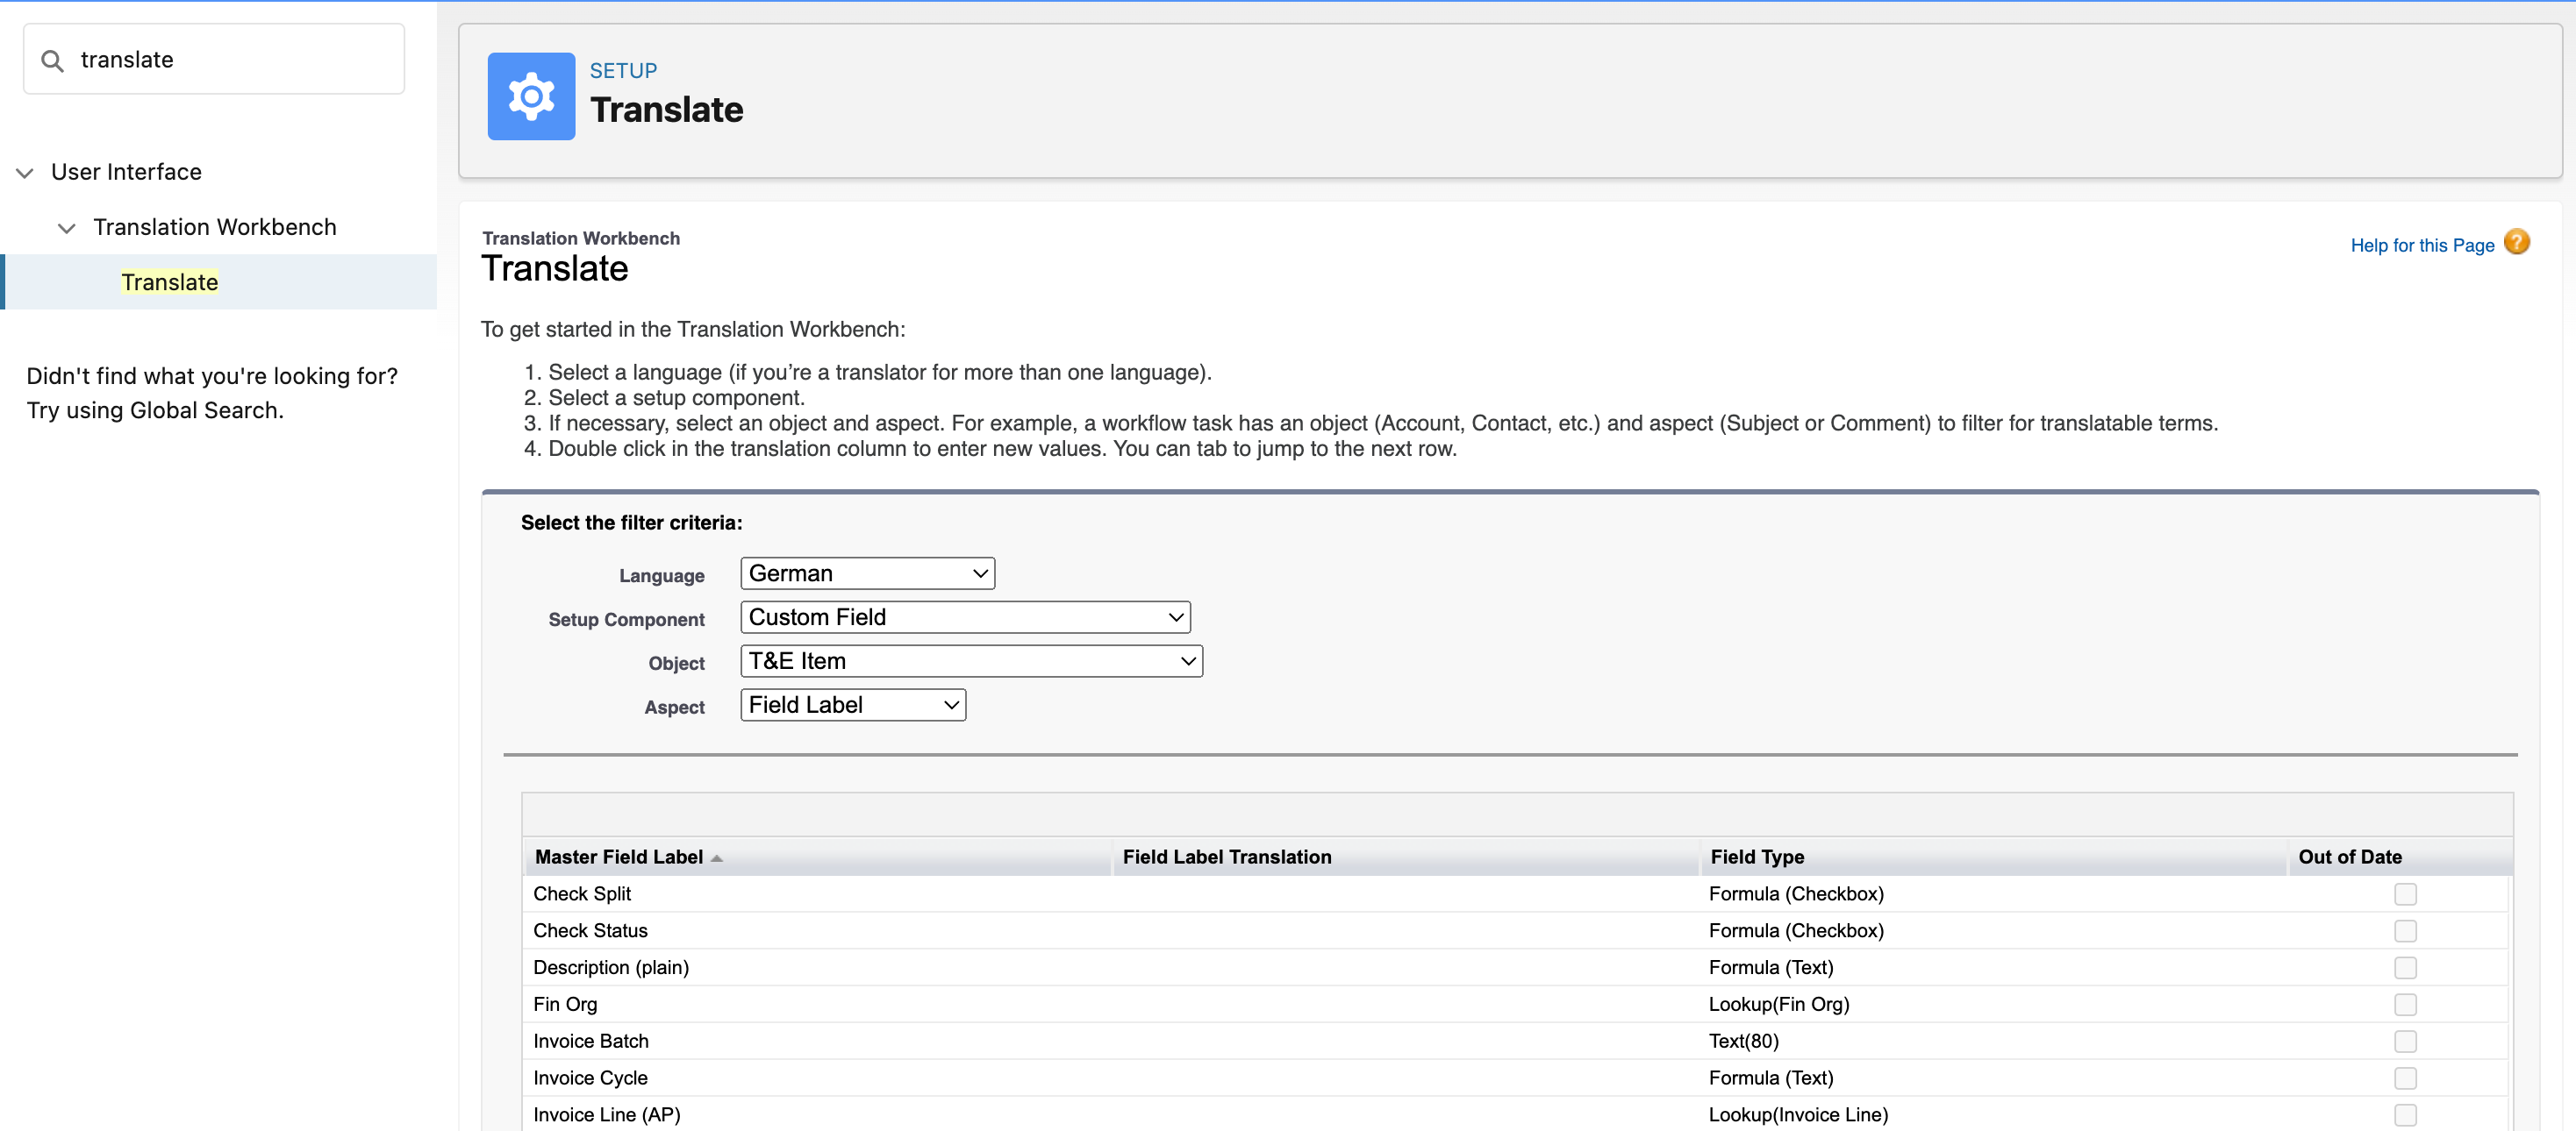Open the Setup Component dropdown
This screenshot has height=1131, width=2576.
[964, 617]
